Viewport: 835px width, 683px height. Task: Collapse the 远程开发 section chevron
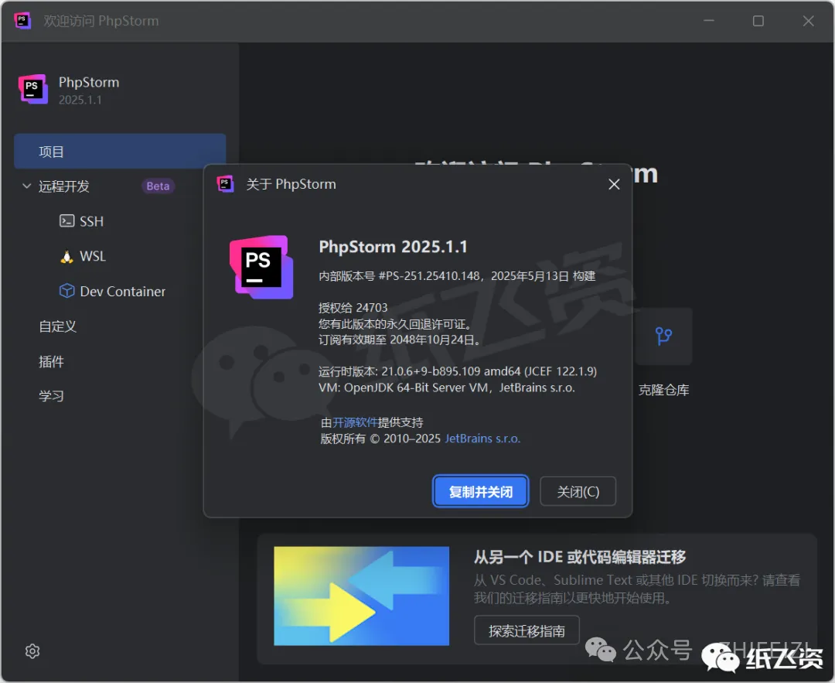coord(26,186)
